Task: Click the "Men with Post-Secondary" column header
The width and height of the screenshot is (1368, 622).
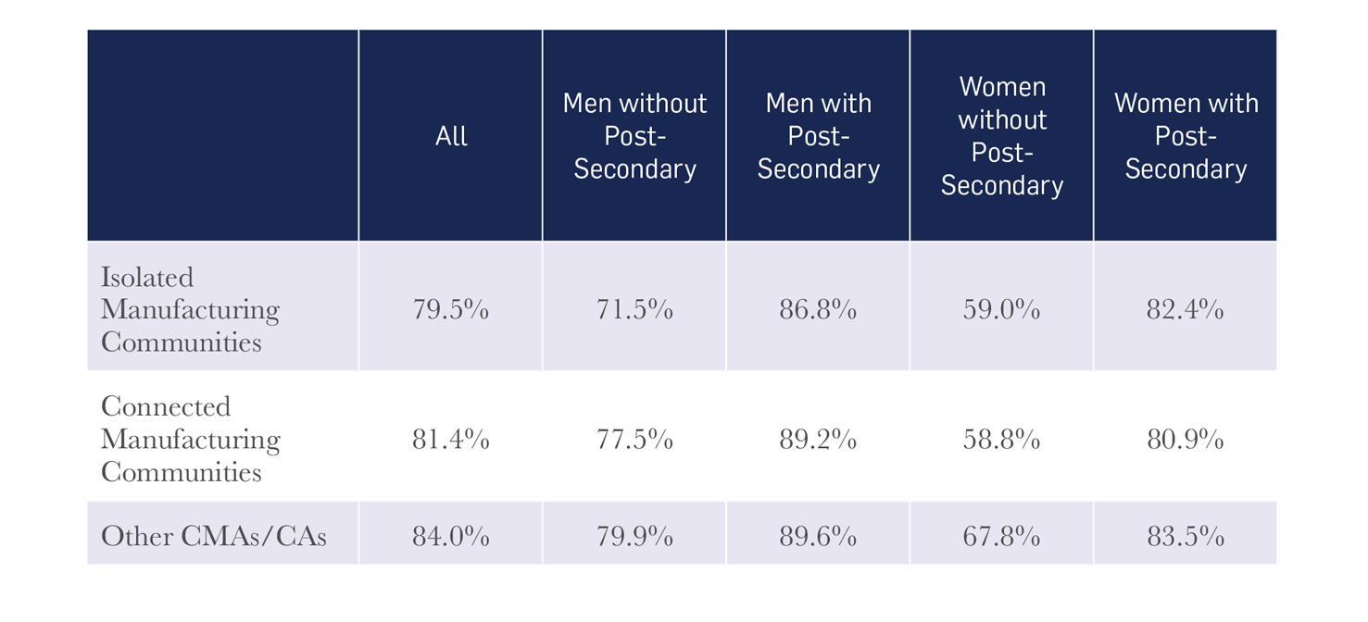Action: pos(818,136)
